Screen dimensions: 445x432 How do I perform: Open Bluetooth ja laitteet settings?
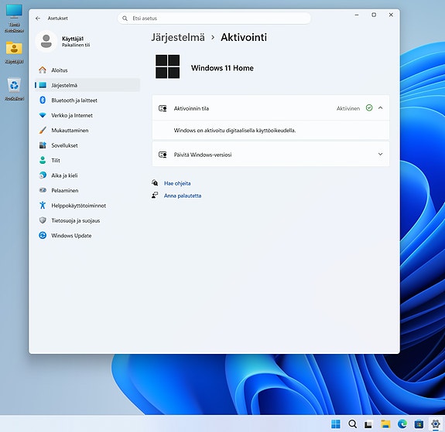[87, 100]
